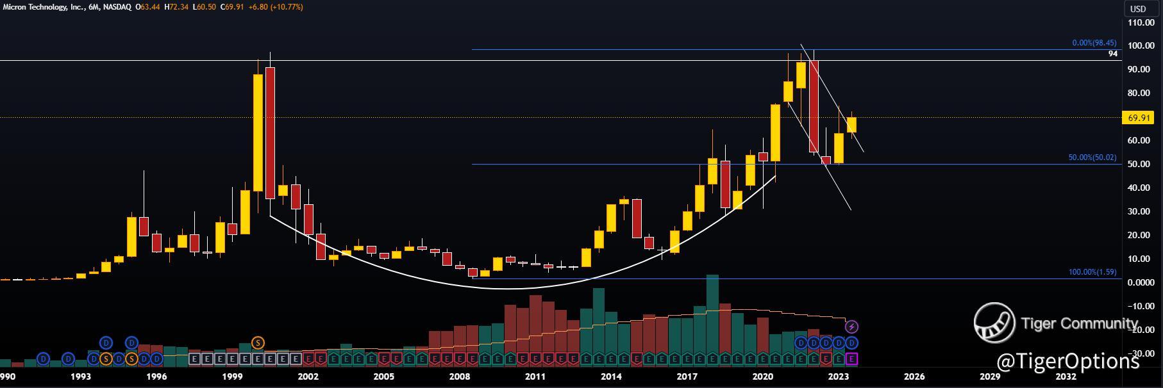Viewport: 1163px width, 388px height.
Task: Click the 2023 label on time axis
Action: coord(838,376)
